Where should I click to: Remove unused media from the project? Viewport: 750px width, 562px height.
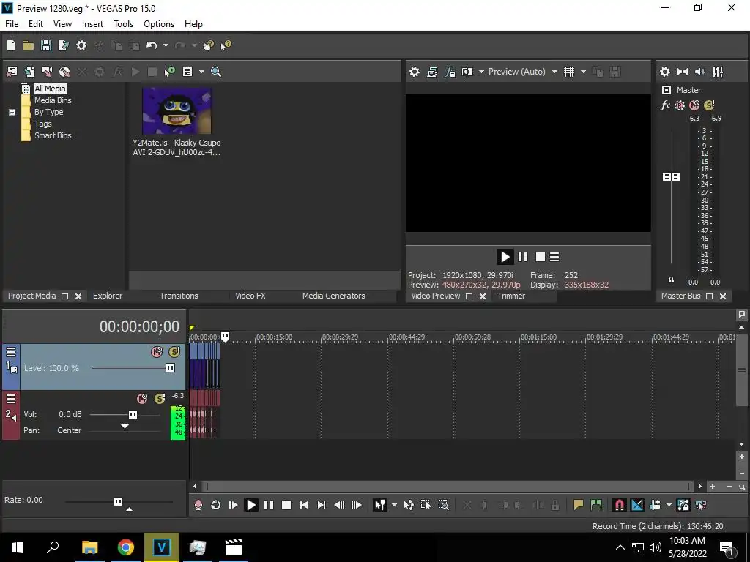pos(12,72)
